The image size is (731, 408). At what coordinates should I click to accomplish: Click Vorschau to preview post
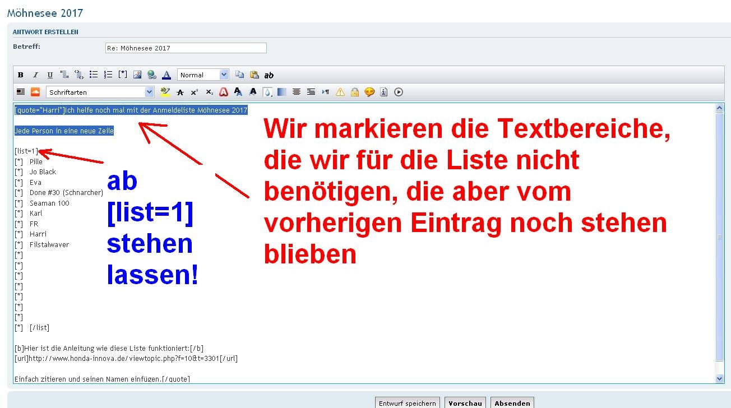click(x=465, y=403)
